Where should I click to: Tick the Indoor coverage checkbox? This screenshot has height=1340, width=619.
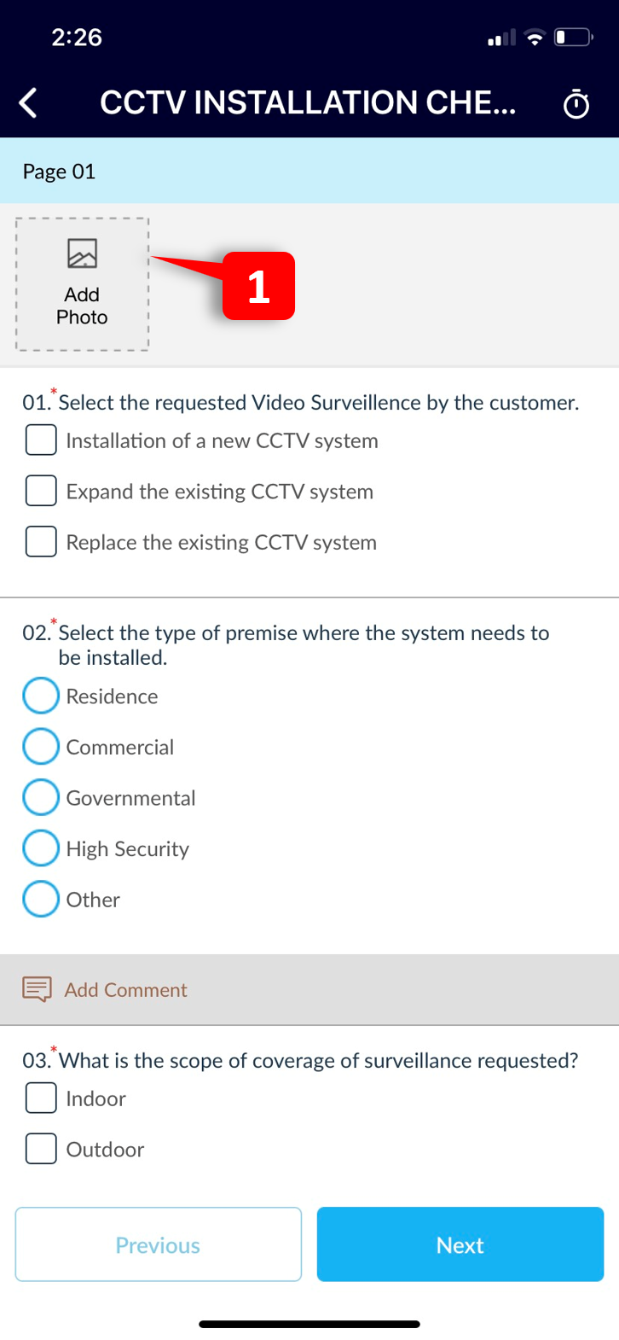pos(41,1098)
